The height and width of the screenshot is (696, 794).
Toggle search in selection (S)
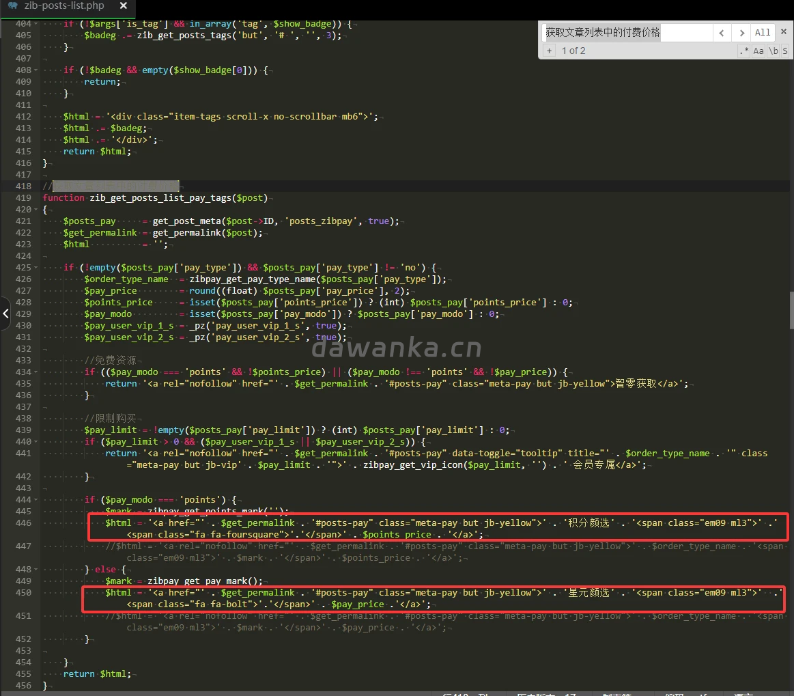(785, 51)
